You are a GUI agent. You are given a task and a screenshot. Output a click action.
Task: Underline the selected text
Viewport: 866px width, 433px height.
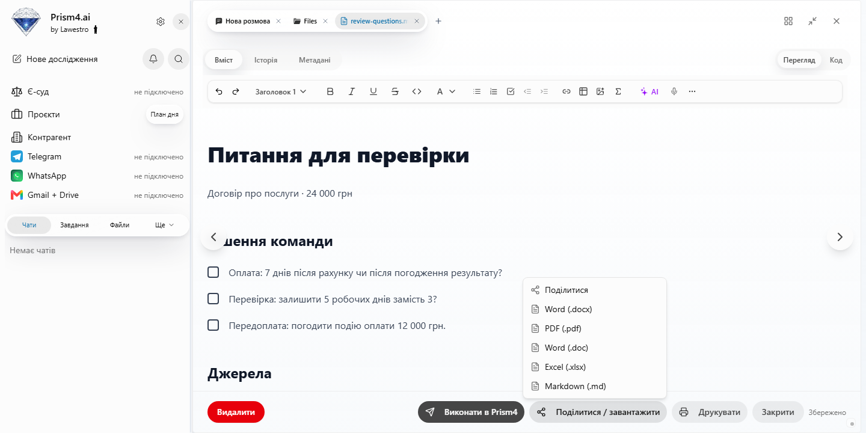coord(373,91)
